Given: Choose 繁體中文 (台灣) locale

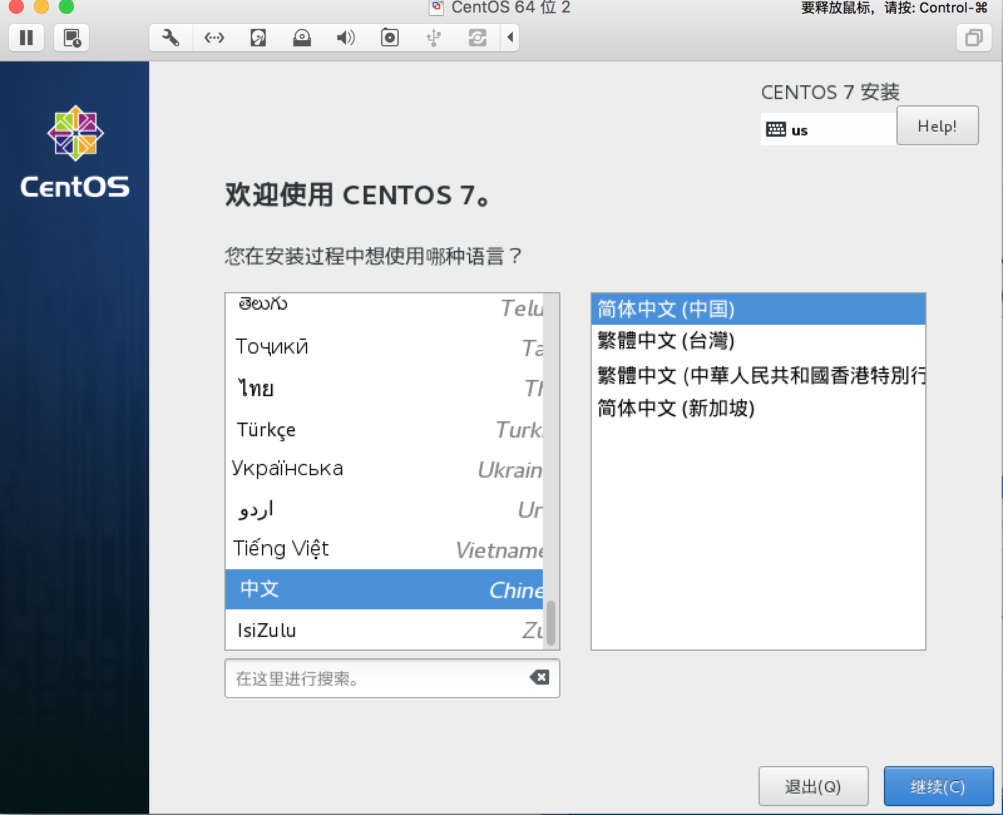Looking at the screenshot, I should (x=758, y=341).
